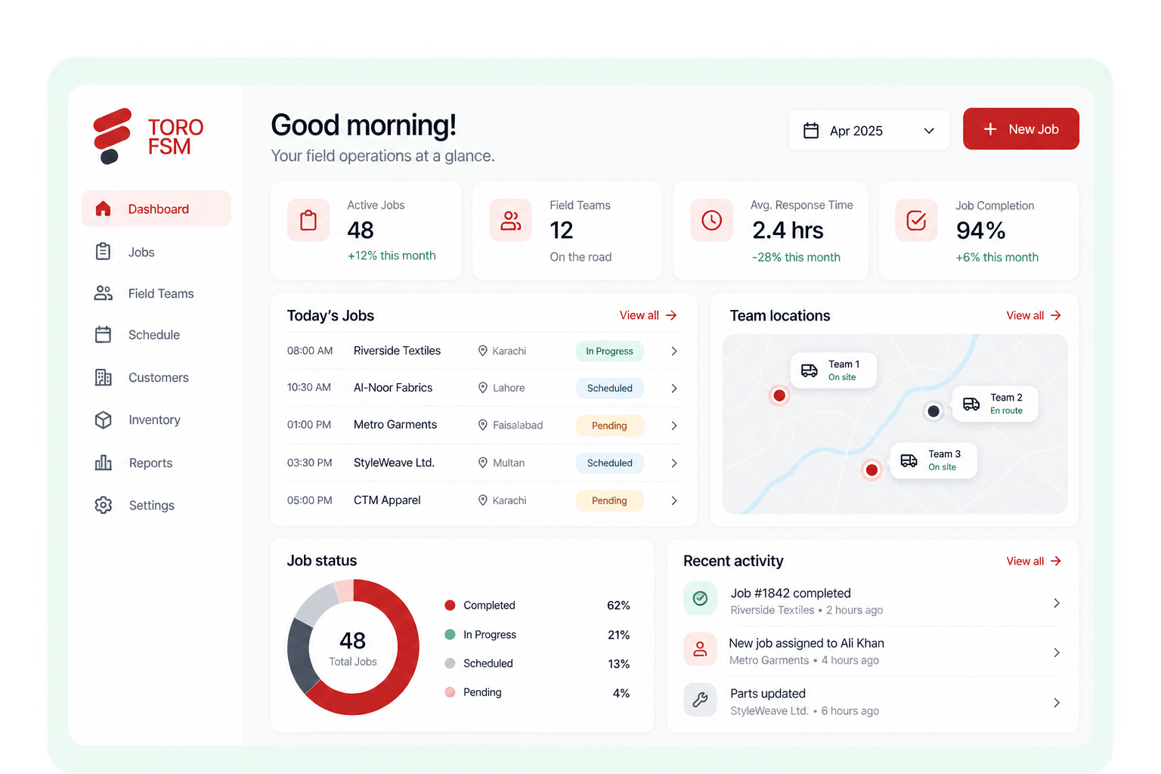
Task: Open the Job #1842 completed activity chevron
Action: point(1057,603)
